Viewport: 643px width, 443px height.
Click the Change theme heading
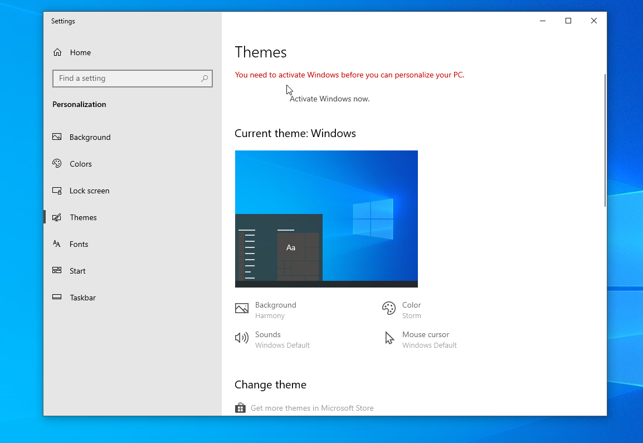(x=270, y=384)
